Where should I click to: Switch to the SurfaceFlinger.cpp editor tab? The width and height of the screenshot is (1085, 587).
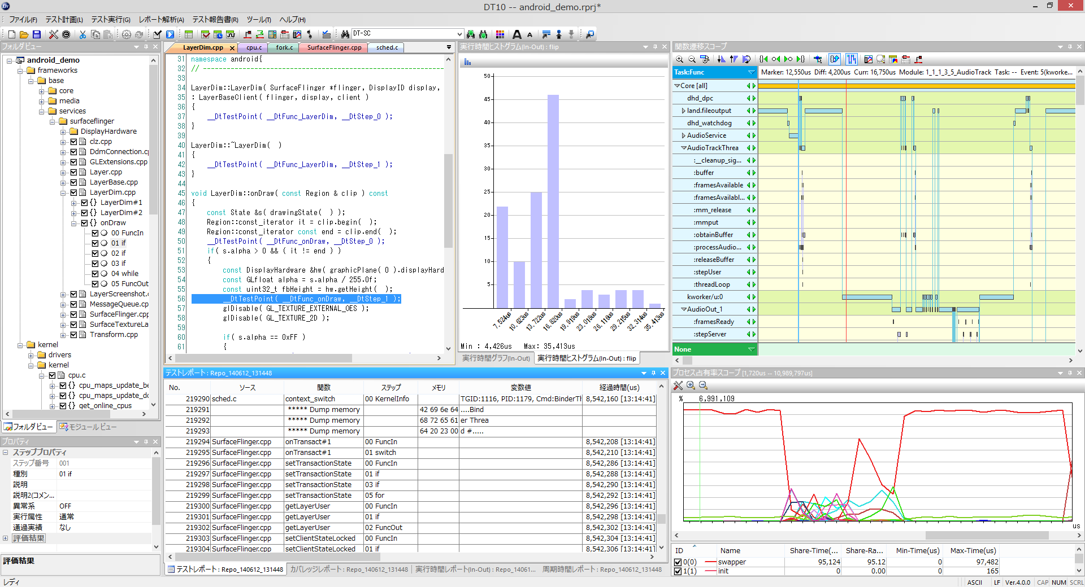click(334, 47)
